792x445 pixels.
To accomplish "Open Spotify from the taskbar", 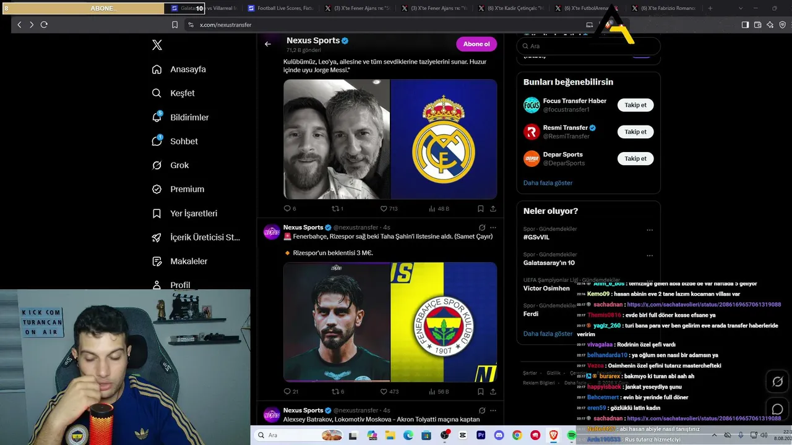I will click(x=572, y=436).
